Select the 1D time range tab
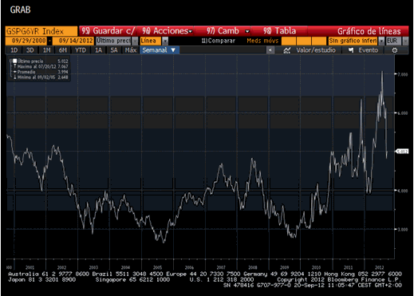Screen dimensions: 414x296 click(x=14, y=50)
